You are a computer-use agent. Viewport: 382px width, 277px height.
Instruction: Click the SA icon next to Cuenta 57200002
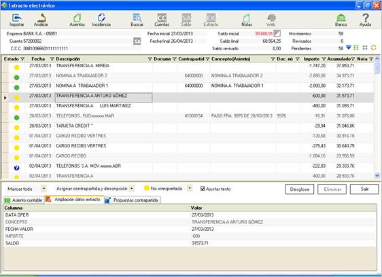click(137, 41)
